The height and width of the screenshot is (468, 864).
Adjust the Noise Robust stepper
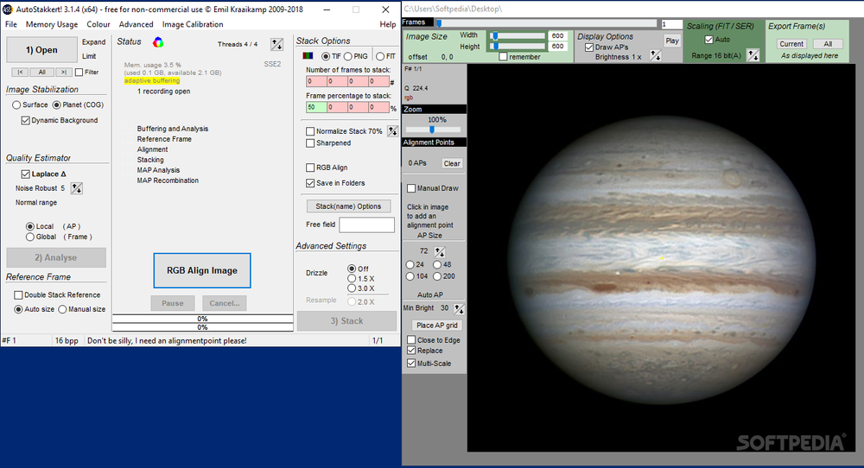click(77, 188)
